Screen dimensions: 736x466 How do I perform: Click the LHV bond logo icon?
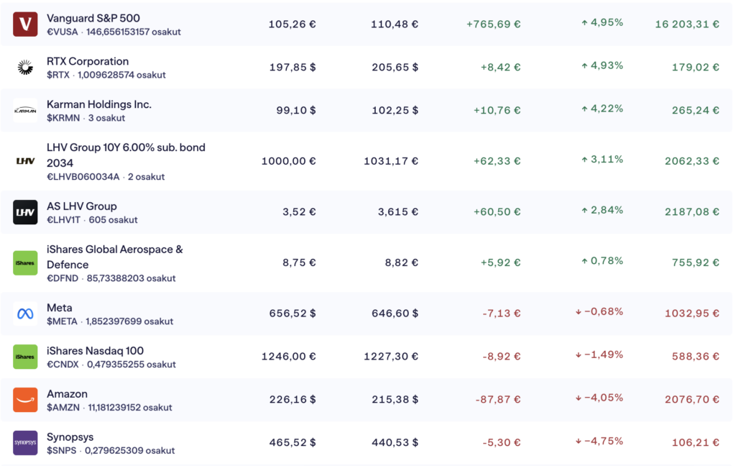(x=25, y=161)
